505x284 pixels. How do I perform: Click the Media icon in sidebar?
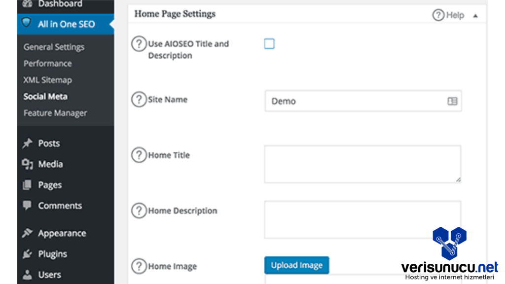pos(28,164)
